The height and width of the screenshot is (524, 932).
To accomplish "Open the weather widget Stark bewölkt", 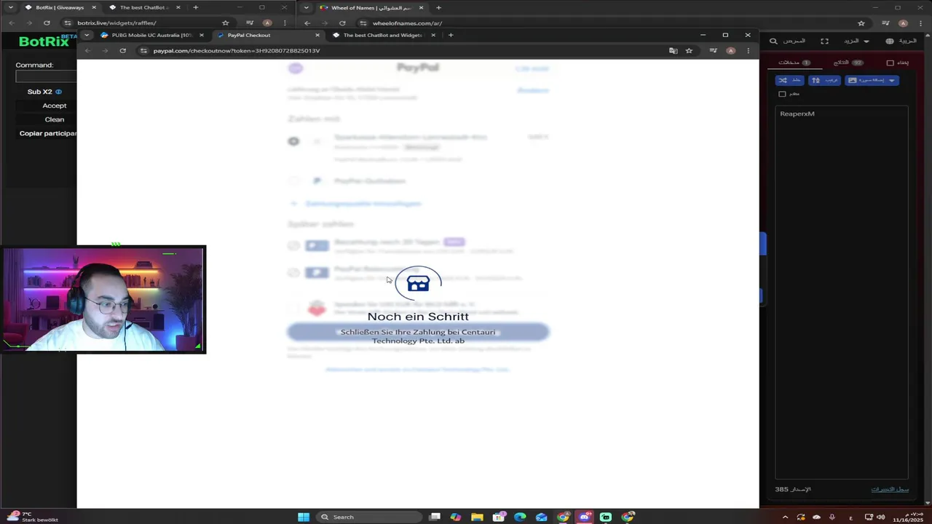I will [x=33, y=517].
